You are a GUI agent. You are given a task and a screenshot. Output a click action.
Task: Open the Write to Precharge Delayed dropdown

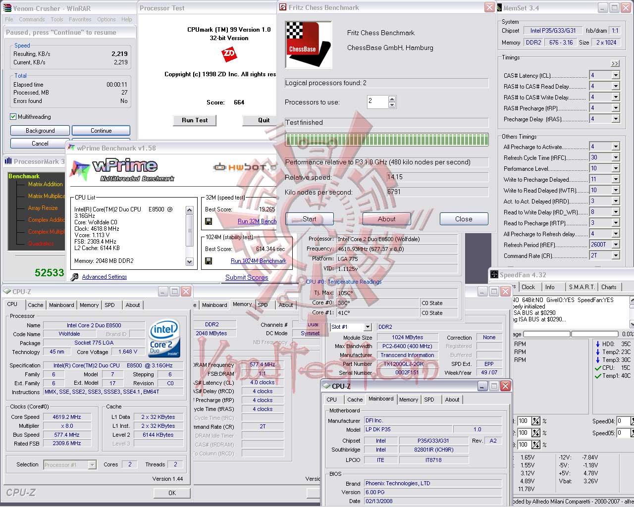(x=616, y=179)
